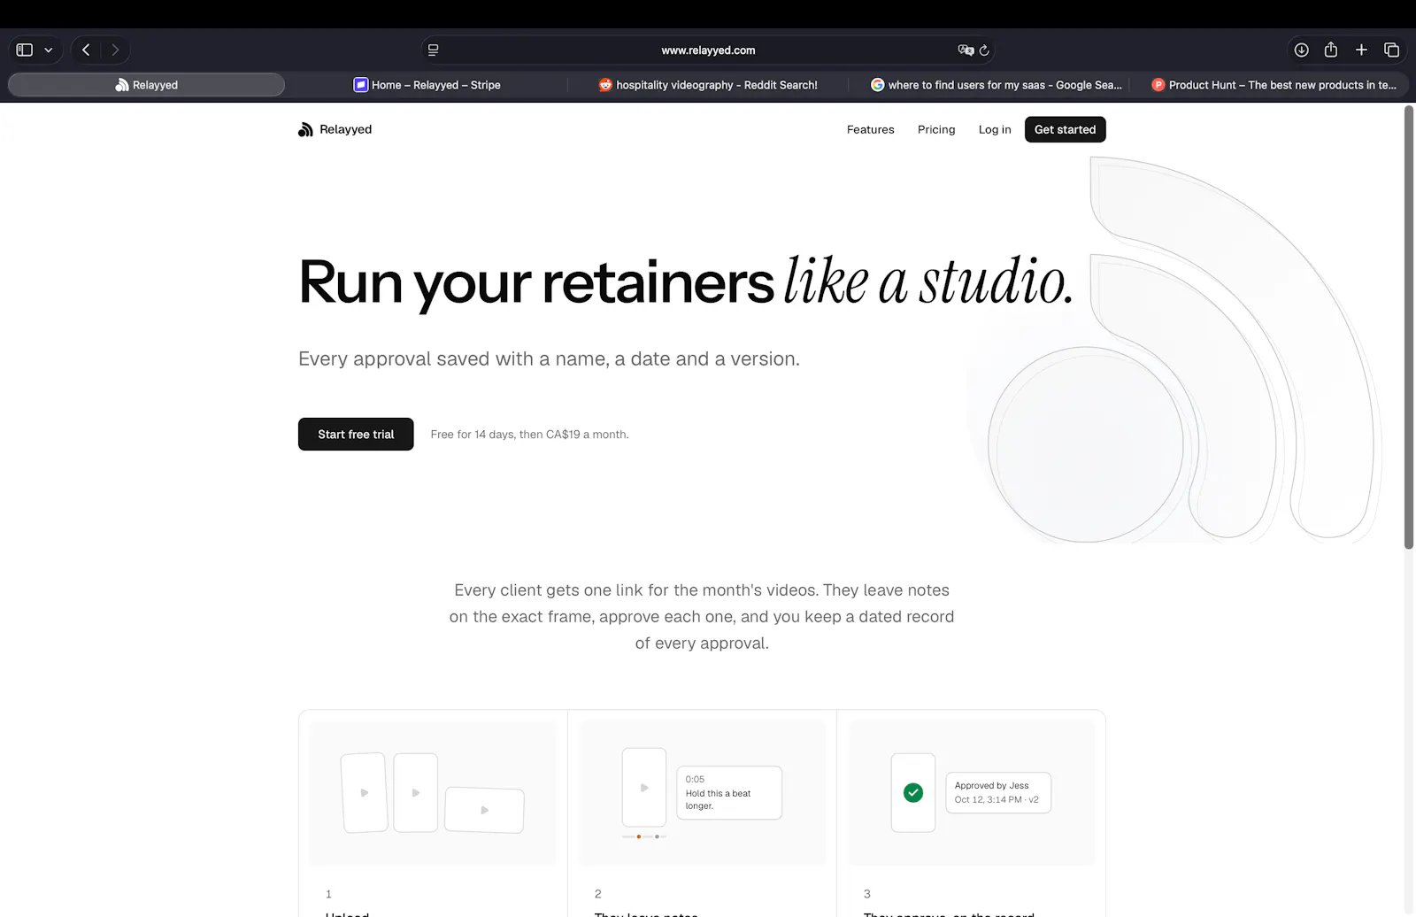Reload the page with the refresh icon
Viewport: 1416px width, 917px height.
[984, 50]
